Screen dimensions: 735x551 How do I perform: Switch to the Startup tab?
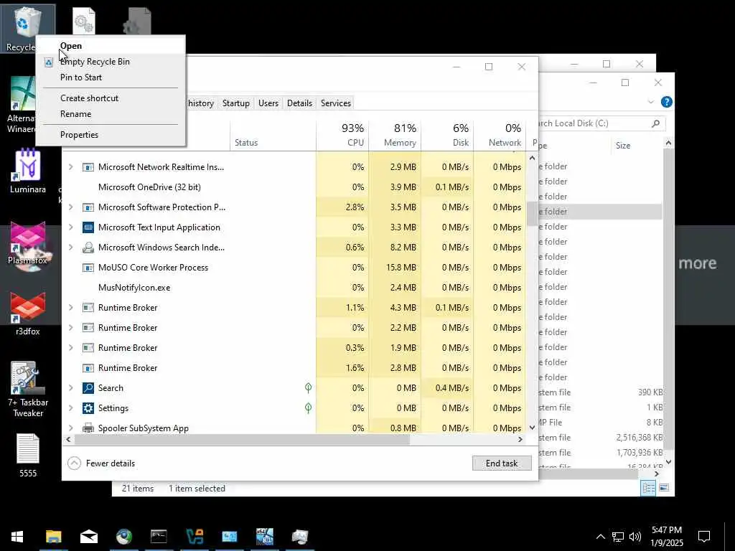[235, 103]
